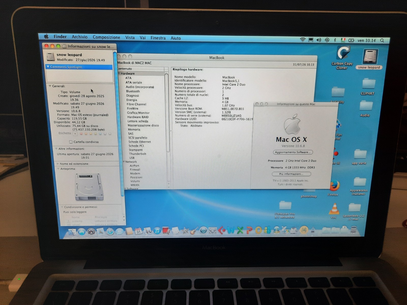Collapse the Anteprima section

pos(58,169)
